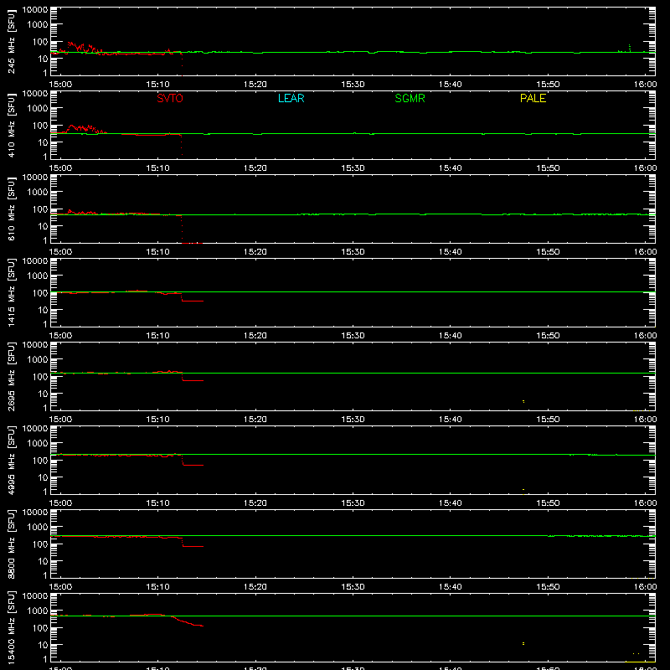This screenshot has height=670, width=670.
Task: Click the 1000 tick of the 15400 MHz plot
Action: tap(38, 611)
